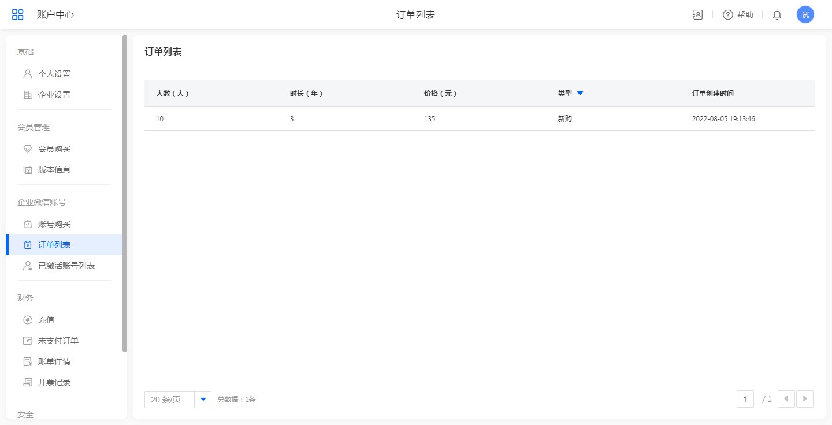832x425 pixels.
Task: Select 已激活账号列表 menu item
Action: [66, 266]
